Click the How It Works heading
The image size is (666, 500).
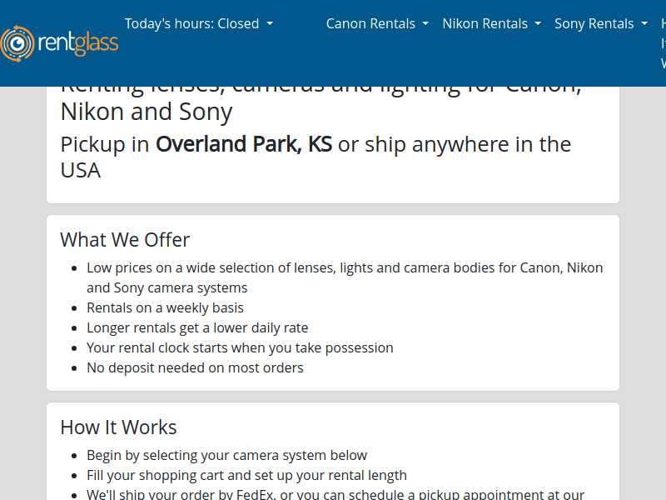118,427
